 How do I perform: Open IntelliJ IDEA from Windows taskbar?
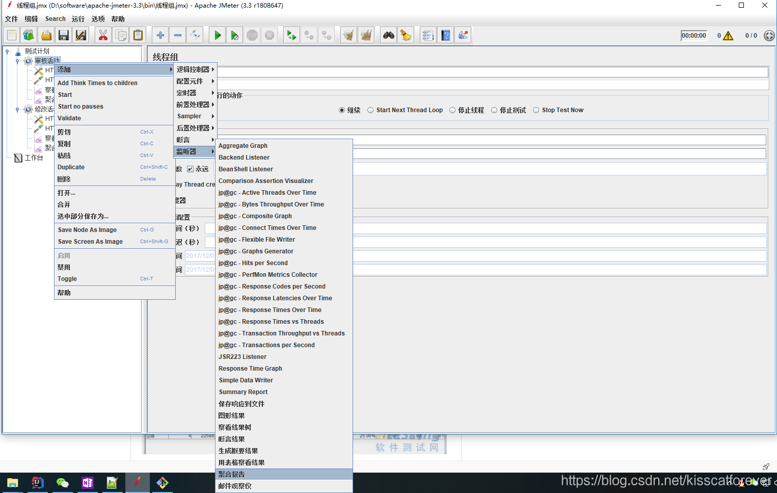[38, 483]
